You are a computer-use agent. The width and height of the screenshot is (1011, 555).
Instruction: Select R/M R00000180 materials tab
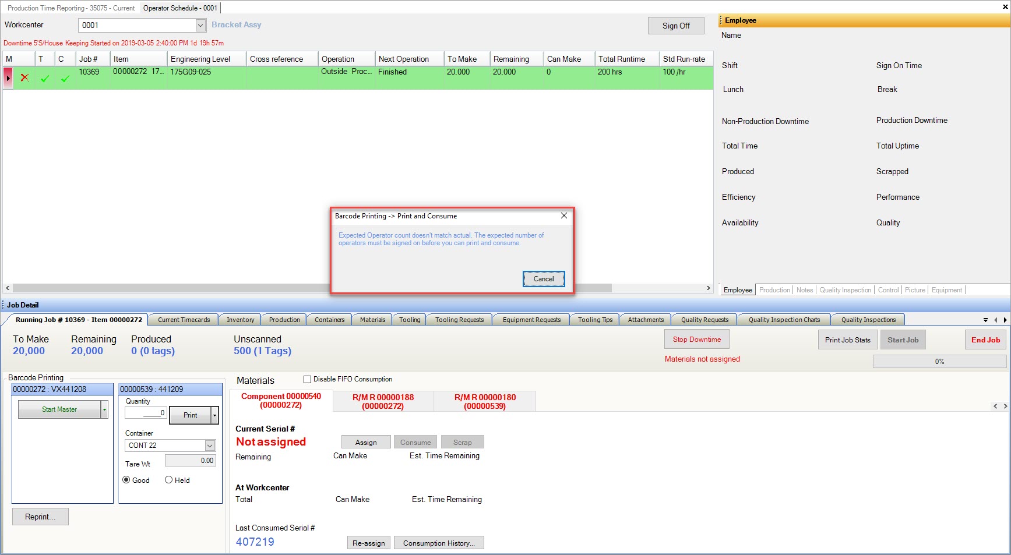(485, 401)
